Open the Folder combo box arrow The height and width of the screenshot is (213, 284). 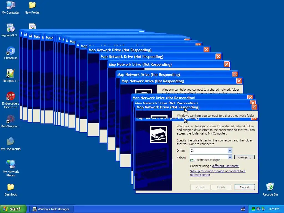[x=230, y=157]
